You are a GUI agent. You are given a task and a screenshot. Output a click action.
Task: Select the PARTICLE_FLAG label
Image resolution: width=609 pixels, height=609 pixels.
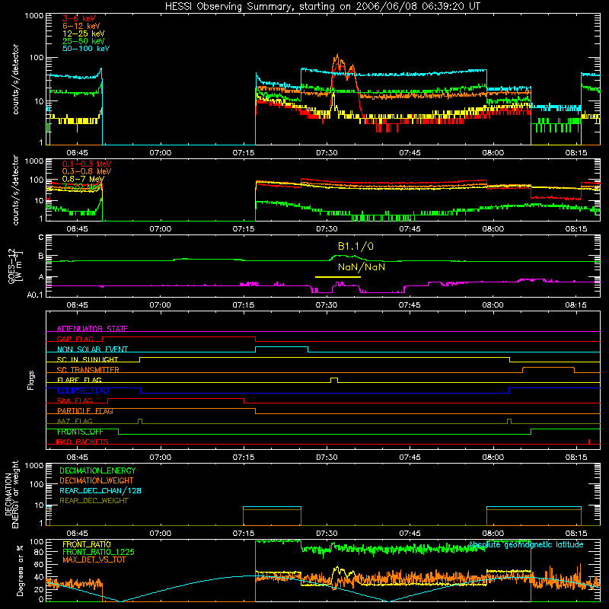(x=85, y=411)
